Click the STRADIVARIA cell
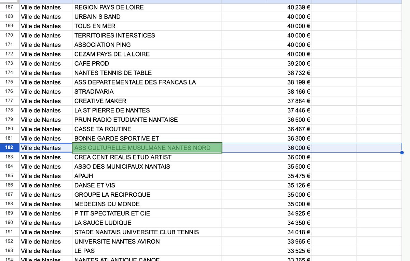The height and width of the screenshot is (261, 410). click(147, 92)
